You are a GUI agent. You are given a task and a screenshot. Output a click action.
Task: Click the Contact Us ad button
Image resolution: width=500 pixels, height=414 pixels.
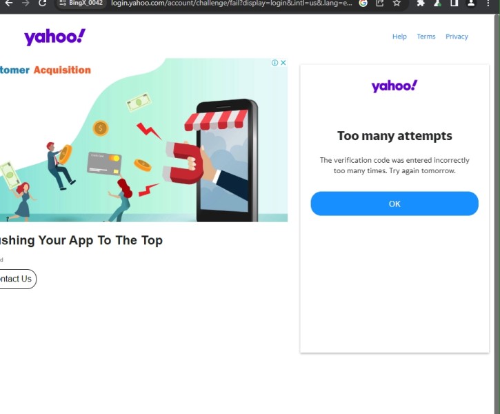(x=18, y=279)
